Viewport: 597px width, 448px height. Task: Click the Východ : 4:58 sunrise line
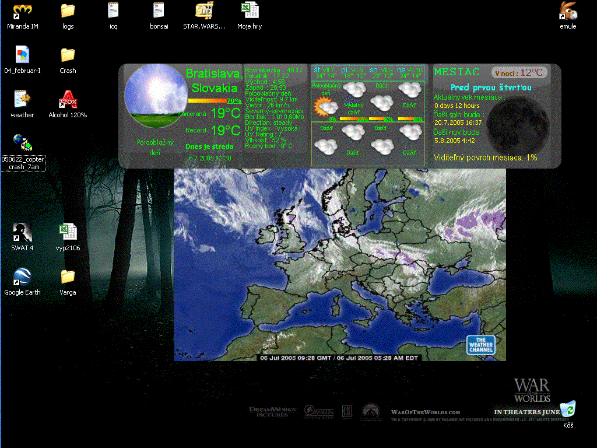[x=265, y=82]
